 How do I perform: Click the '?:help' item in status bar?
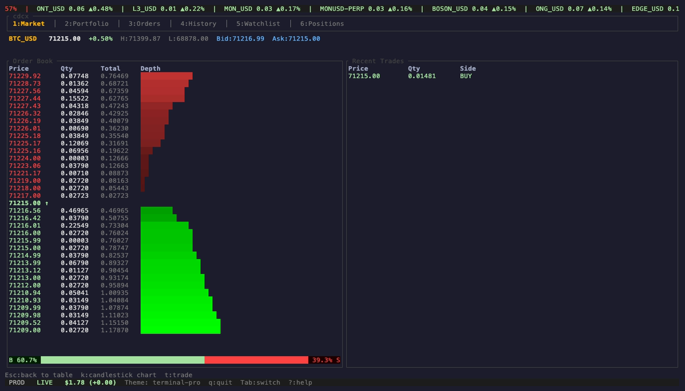click(300, 383)
